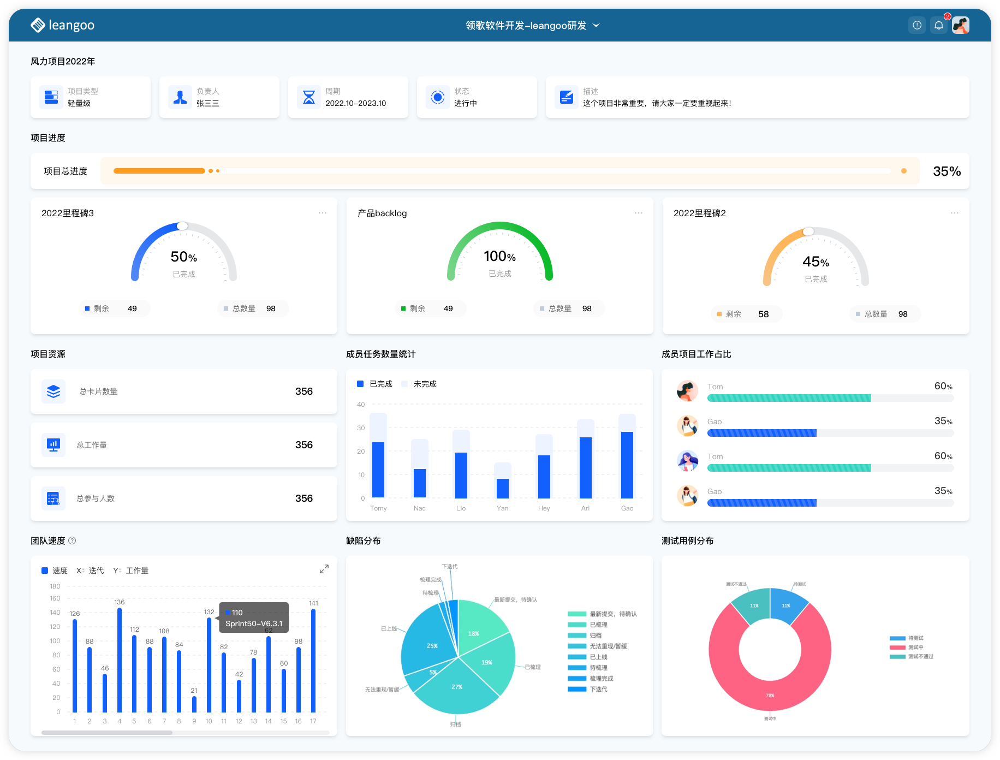The image size is (1000, 760).
Task: Toggle 未完成 legend in member task chart
Action: (419, 384)
